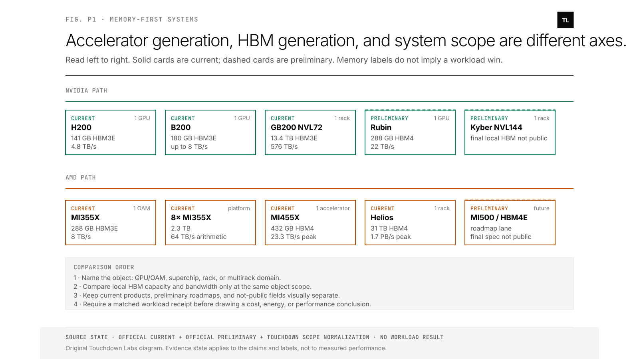The height and width of the screenshot is (359, 639).
Task: Click '432 GB HBM4' capacity text
Action: (292, 228)
